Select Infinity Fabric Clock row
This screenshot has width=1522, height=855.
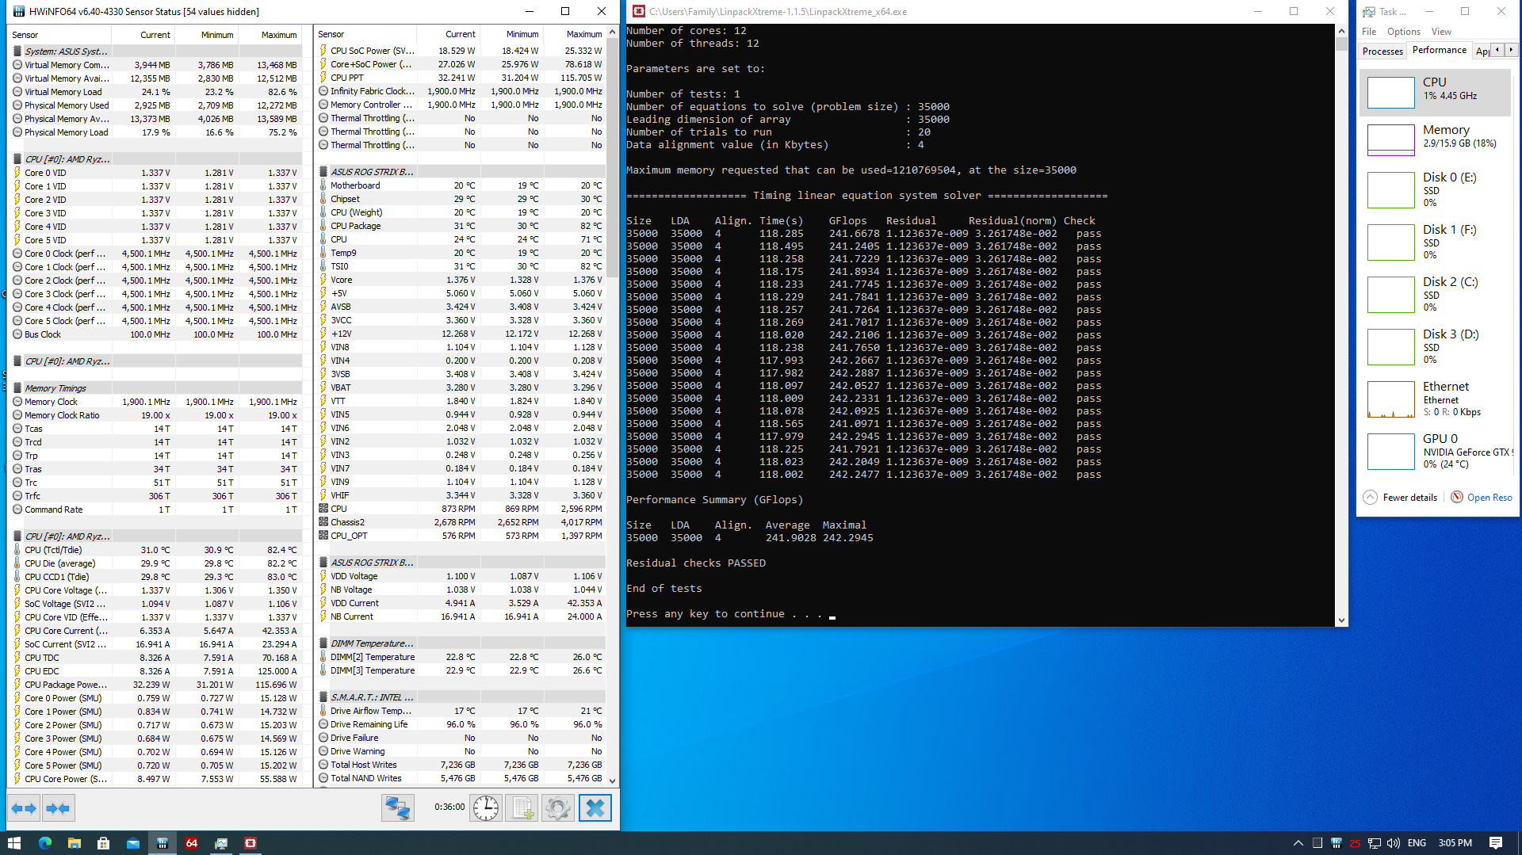[x=461, y=91]
